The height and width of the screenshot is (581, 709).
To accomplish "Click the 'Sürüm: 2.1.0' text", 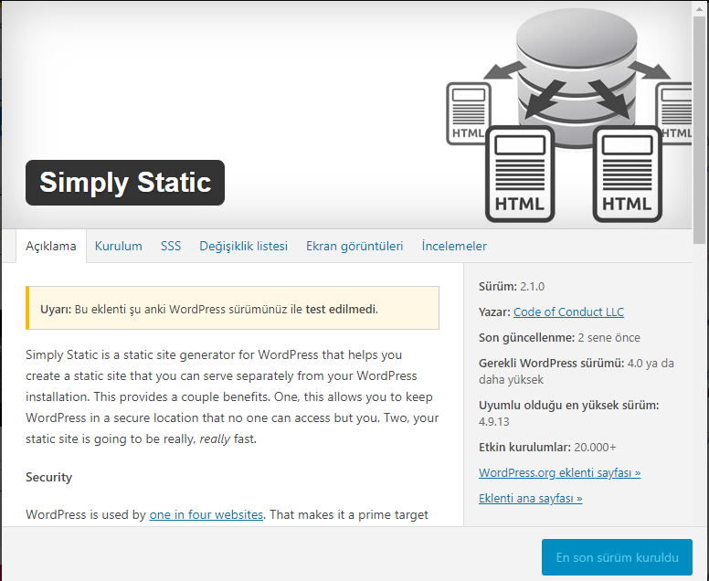I will tap(512, 287).
